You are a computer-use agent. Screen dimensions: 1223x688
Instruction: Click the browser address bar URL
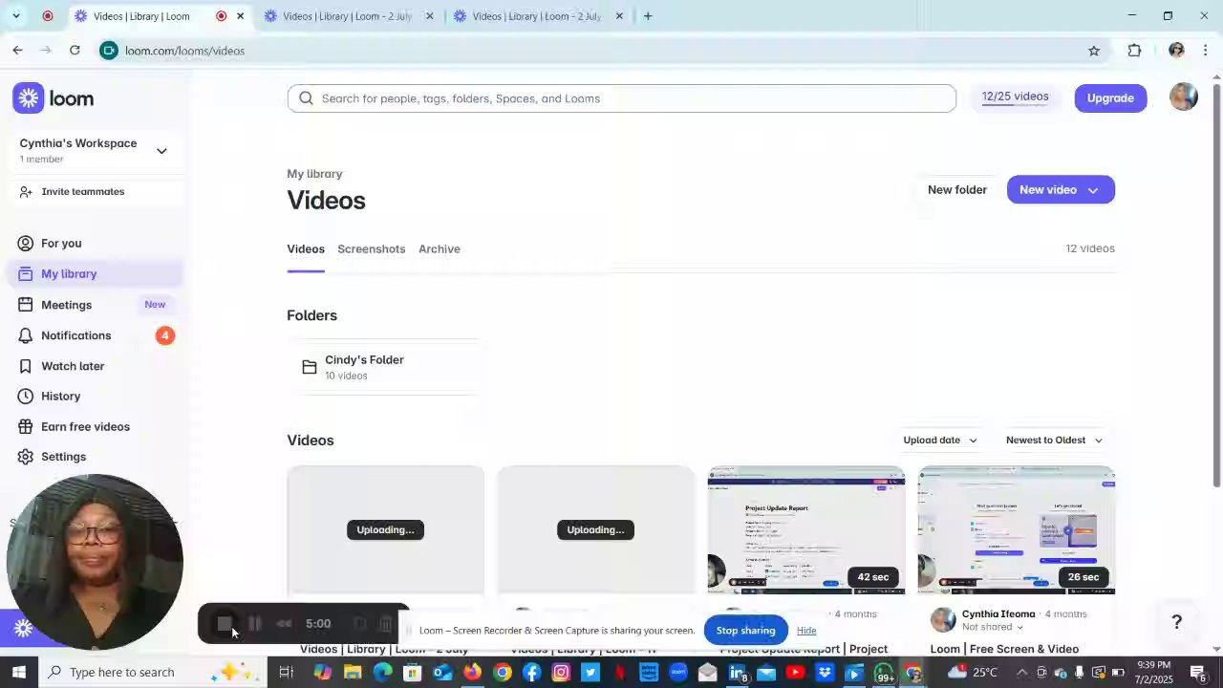[x=184, y=51]
